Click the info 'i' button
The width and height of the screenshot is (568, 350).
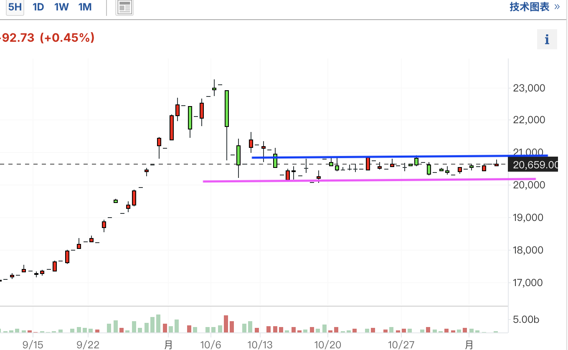(x=547, y=40)
